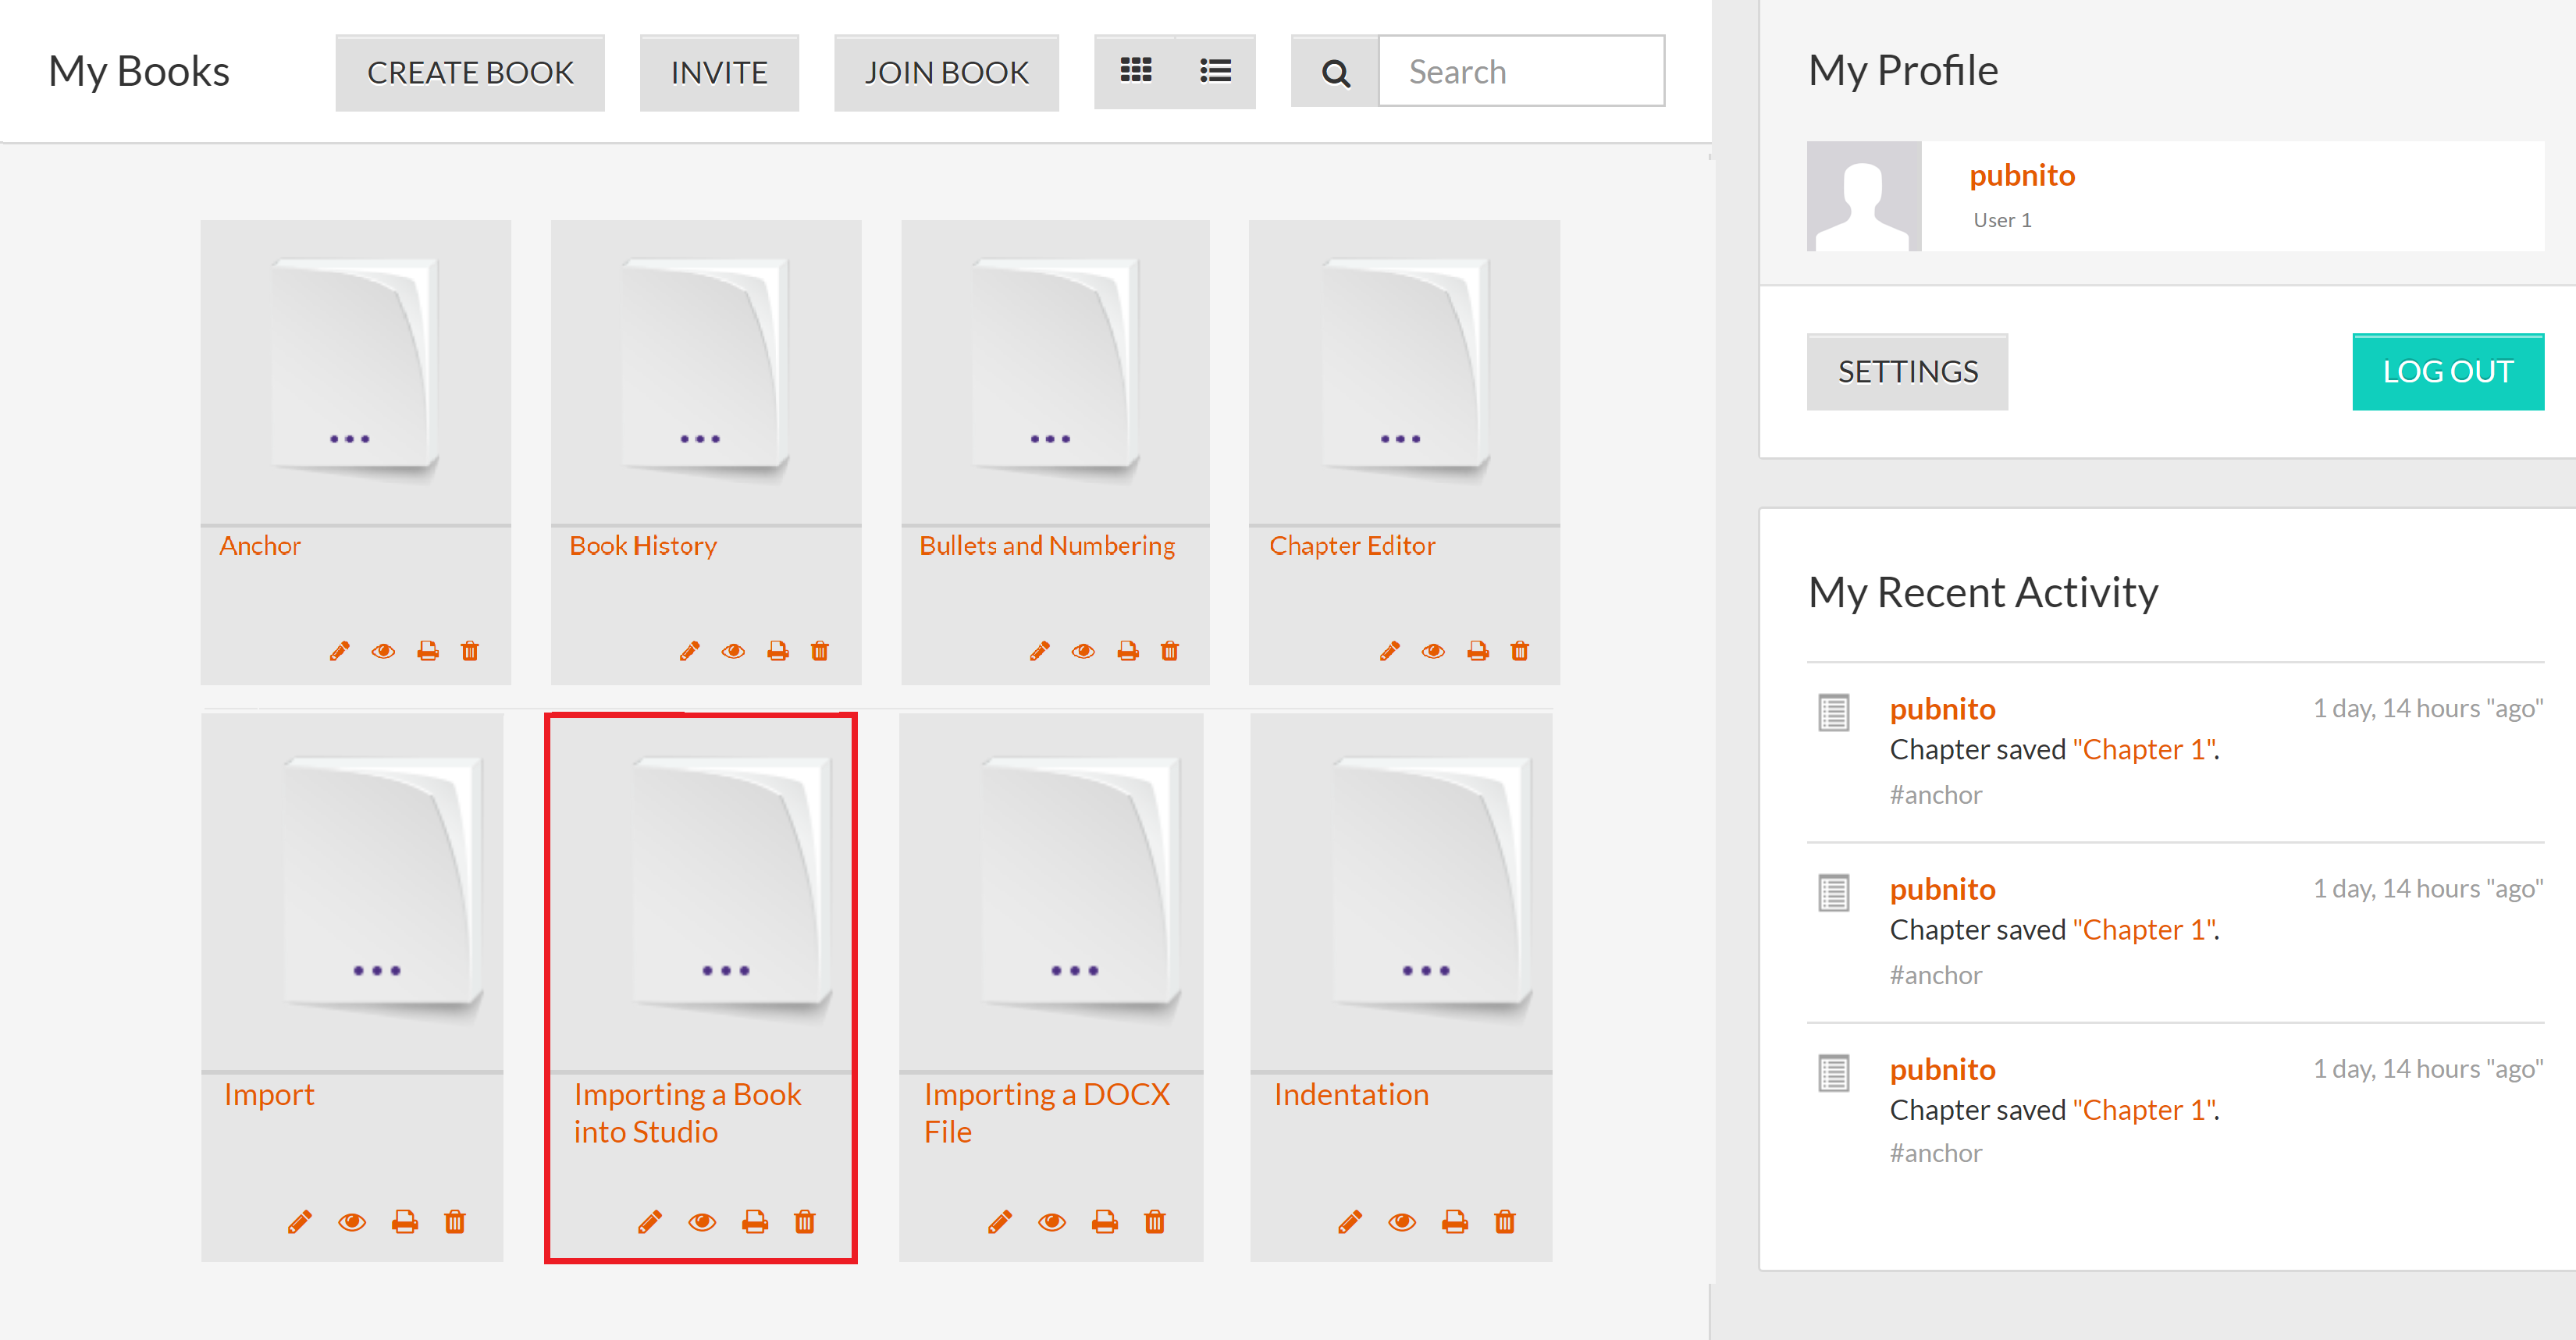2576x1340 pixels.
Task: Switch to list view layout
Action: pyautogui.click(x=1215, y=71)
